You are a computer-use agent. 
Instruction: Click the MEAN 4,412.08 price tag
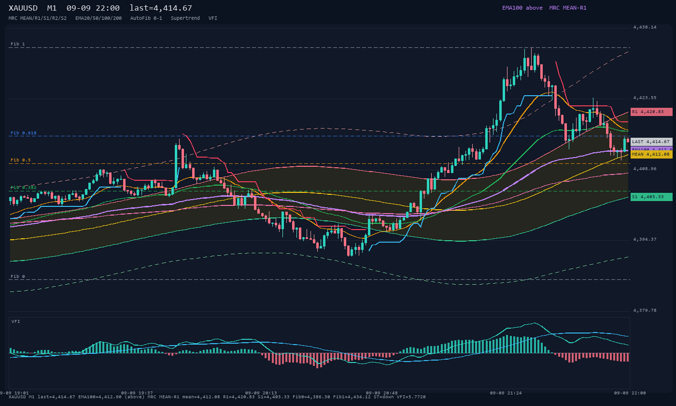[x=651, y=154]
